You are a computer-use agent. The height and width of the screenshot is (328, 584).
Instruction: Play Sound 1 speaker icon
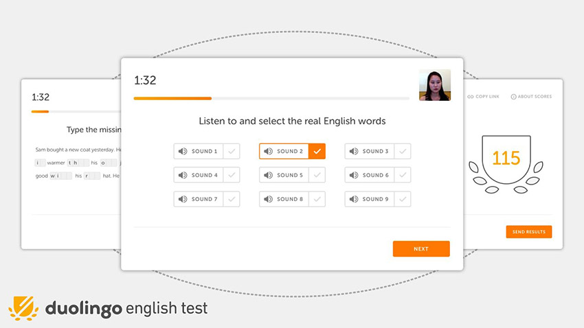[183, 152]
